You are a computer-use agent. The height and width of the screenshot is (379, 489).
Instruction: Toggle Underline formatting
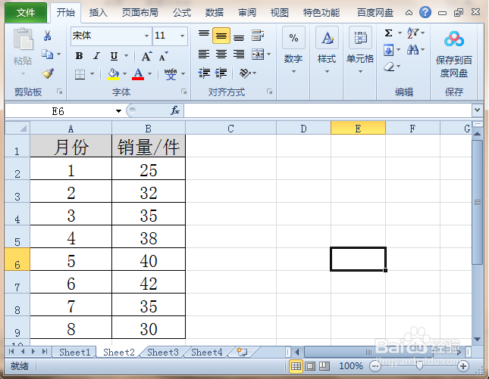point(114,56)
